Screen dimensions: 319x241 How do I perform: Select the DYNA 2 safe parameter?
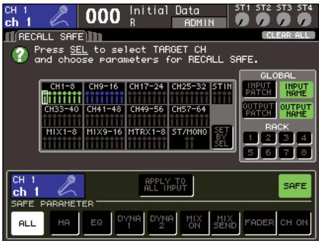162,223
